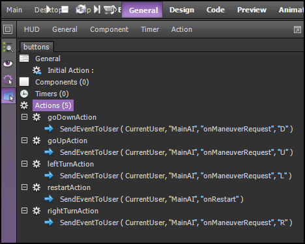Toggle the purple eye view icon

tap(8, 64)
